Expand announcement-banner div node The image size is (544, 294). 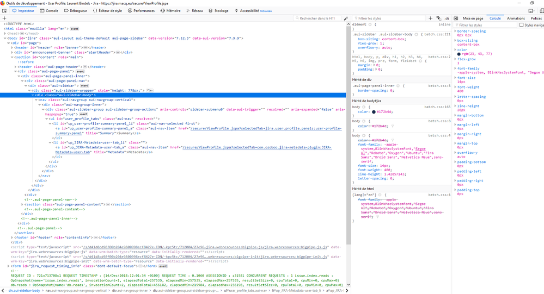[12, 53]
